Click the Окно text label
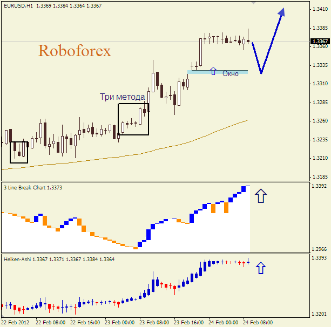331x327 pixels. [231, 74]
